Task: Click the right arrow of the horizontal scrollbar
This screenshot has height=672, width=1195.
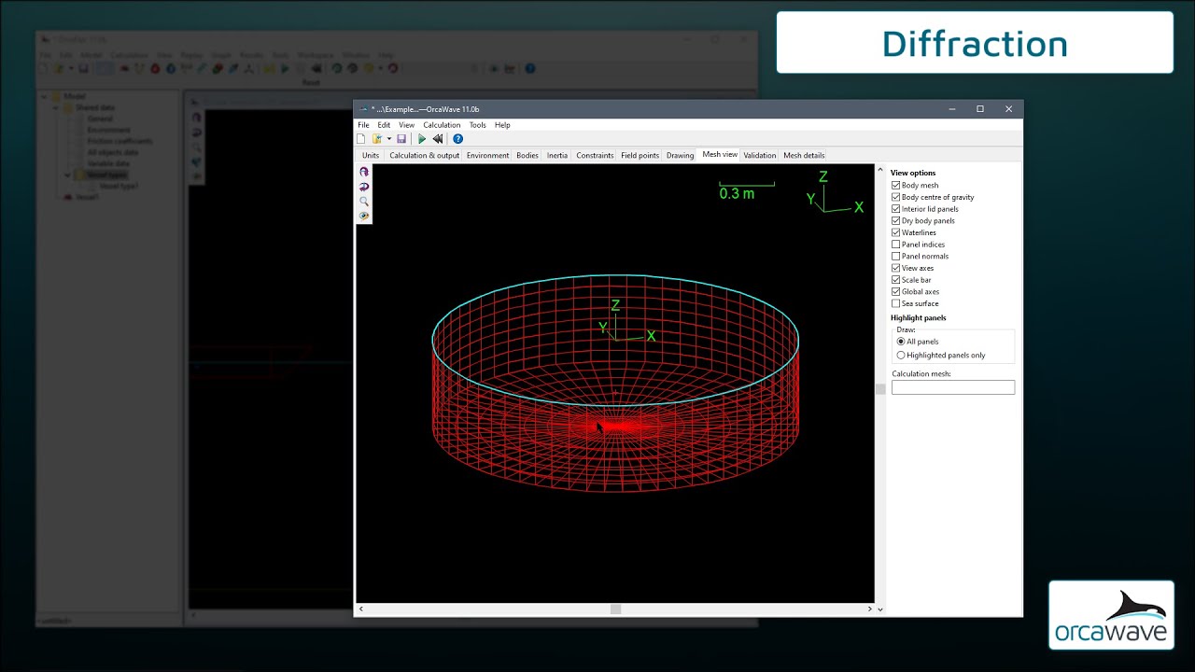Action: coord(869,609)
